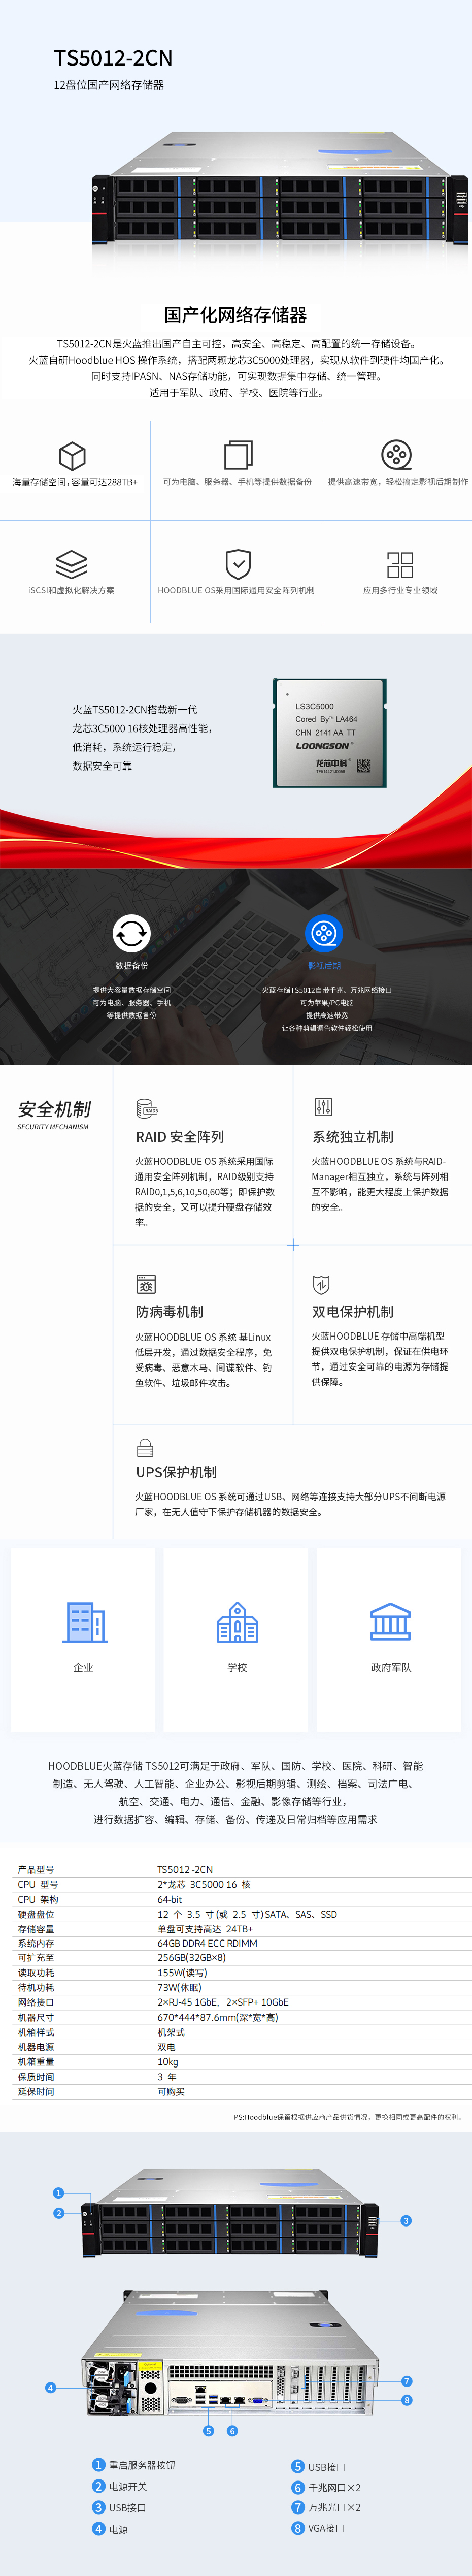Click the lock icon above UPS保护机制
The height and width of the screenshot is (2576, 472).
point(145,1447)
